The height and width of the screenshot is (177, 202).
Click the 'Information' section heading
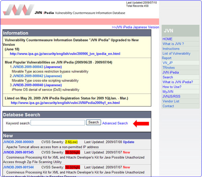click(x=15, y=33)
